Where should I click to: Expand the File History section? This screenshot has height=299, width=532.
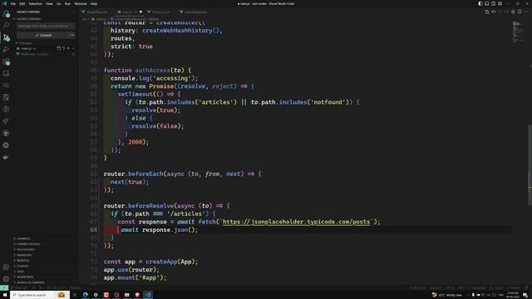coord(25,249)
